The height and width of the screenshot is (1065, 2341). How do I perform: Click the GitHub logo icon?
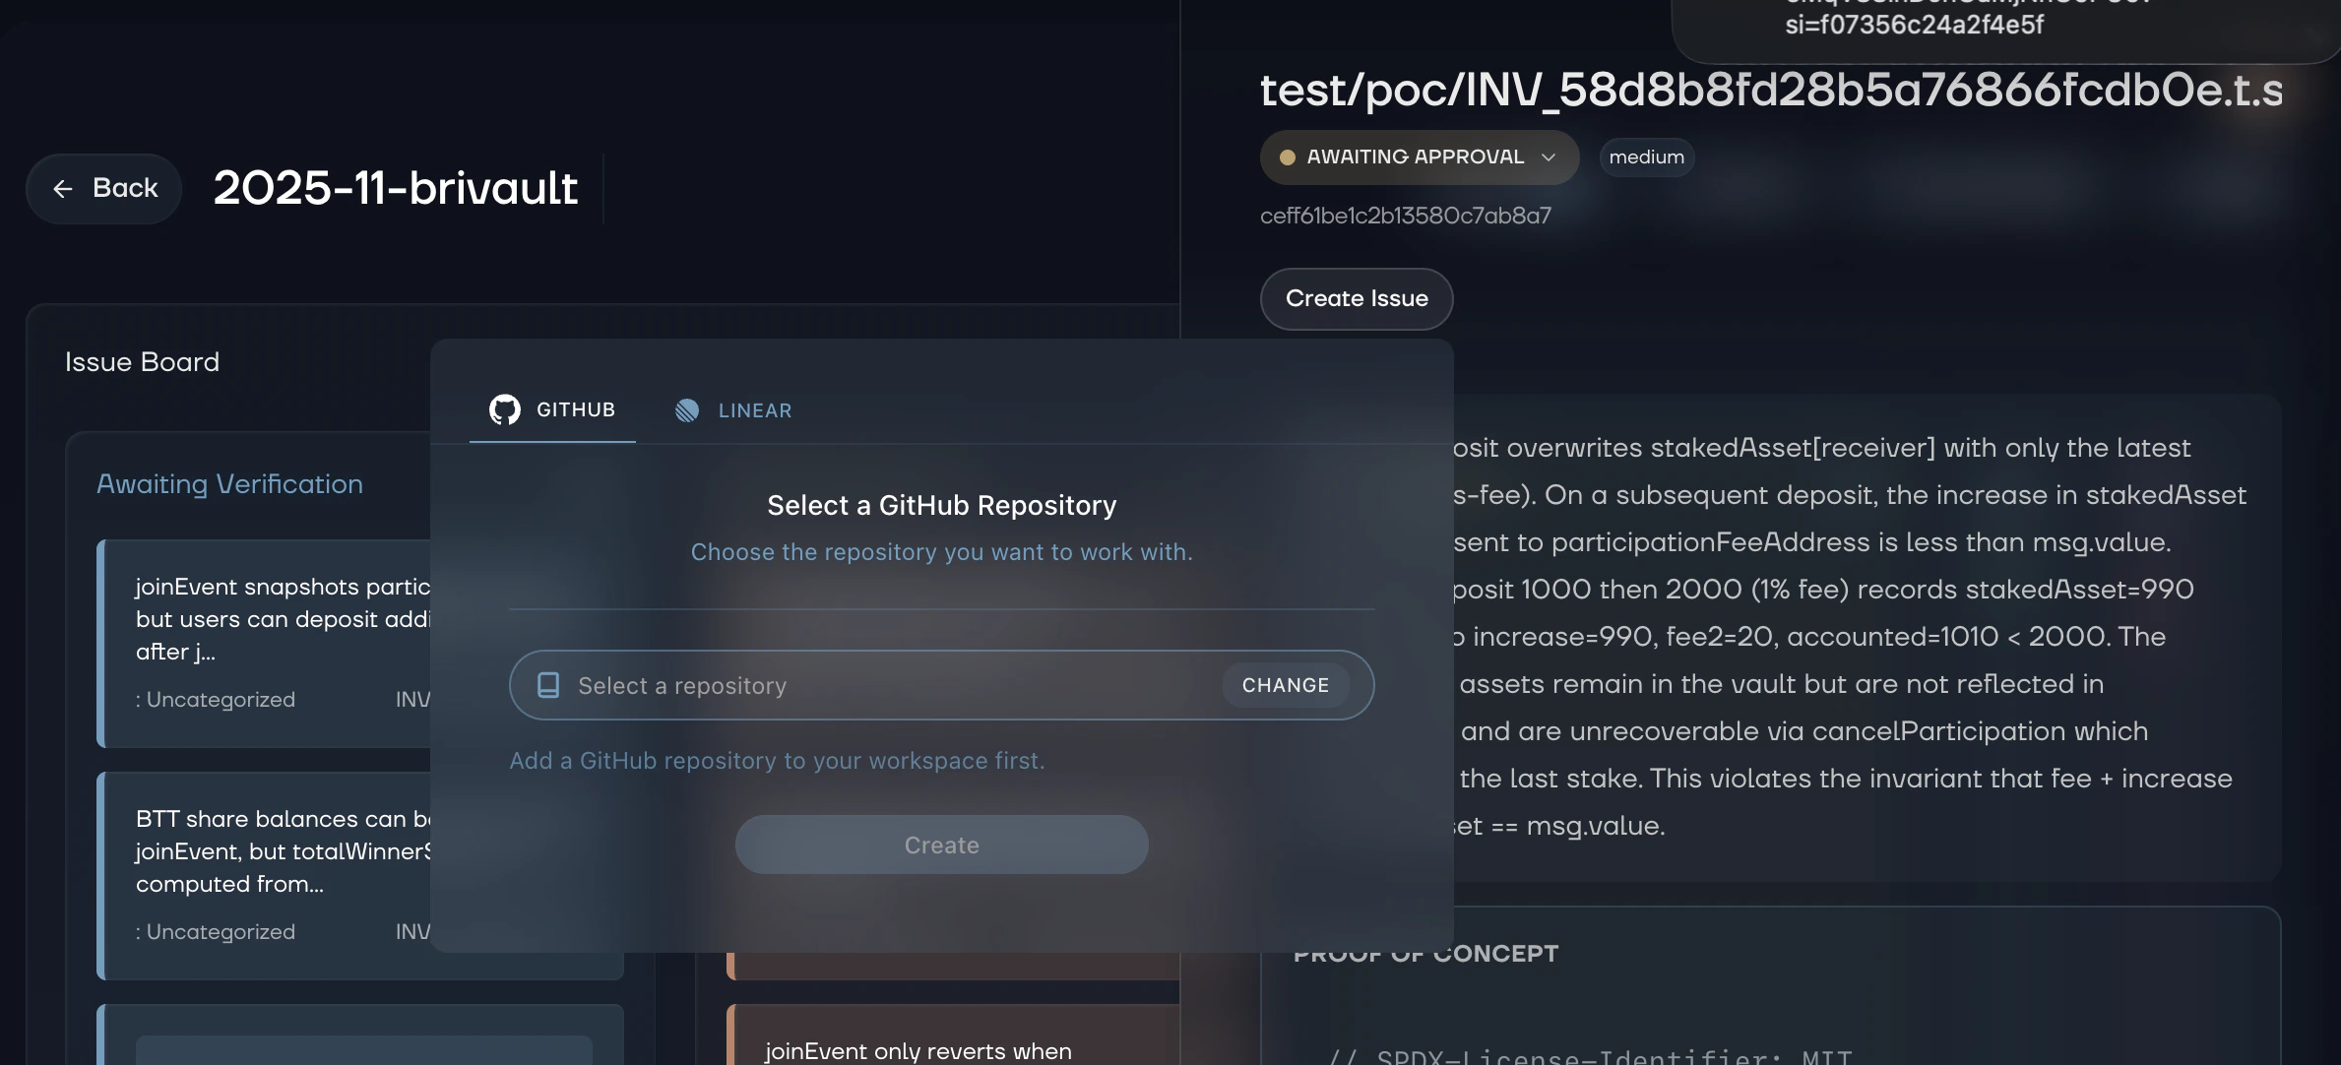click(x=505, y=409)
